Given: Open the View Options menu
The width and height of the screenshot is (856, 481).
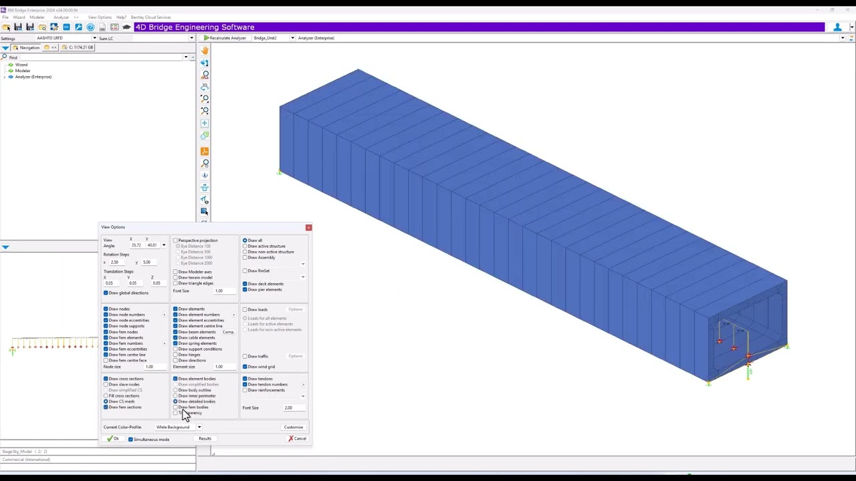Looking at the screenshot, I should 100,17.
